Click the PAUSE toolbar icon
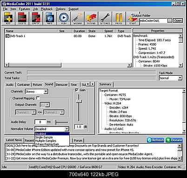 pos(119,19)
